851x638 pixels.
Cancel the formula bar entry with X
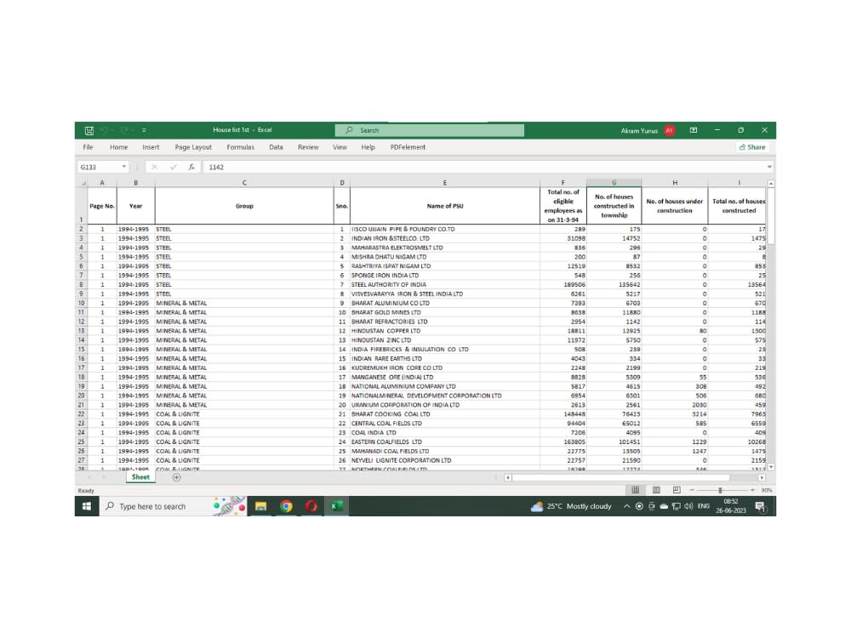coord(156,167)
